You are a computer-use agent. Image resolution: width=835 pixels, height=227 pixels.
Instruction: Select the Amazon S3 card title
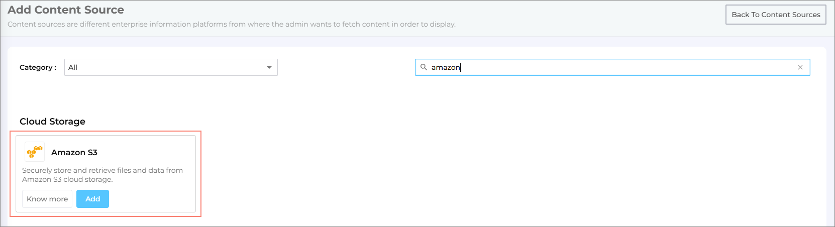[74, 152]
